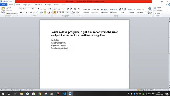Screen dimensions: 170x96
Task: Click the Shading paint bucket icon
Action: pos(73,13)
